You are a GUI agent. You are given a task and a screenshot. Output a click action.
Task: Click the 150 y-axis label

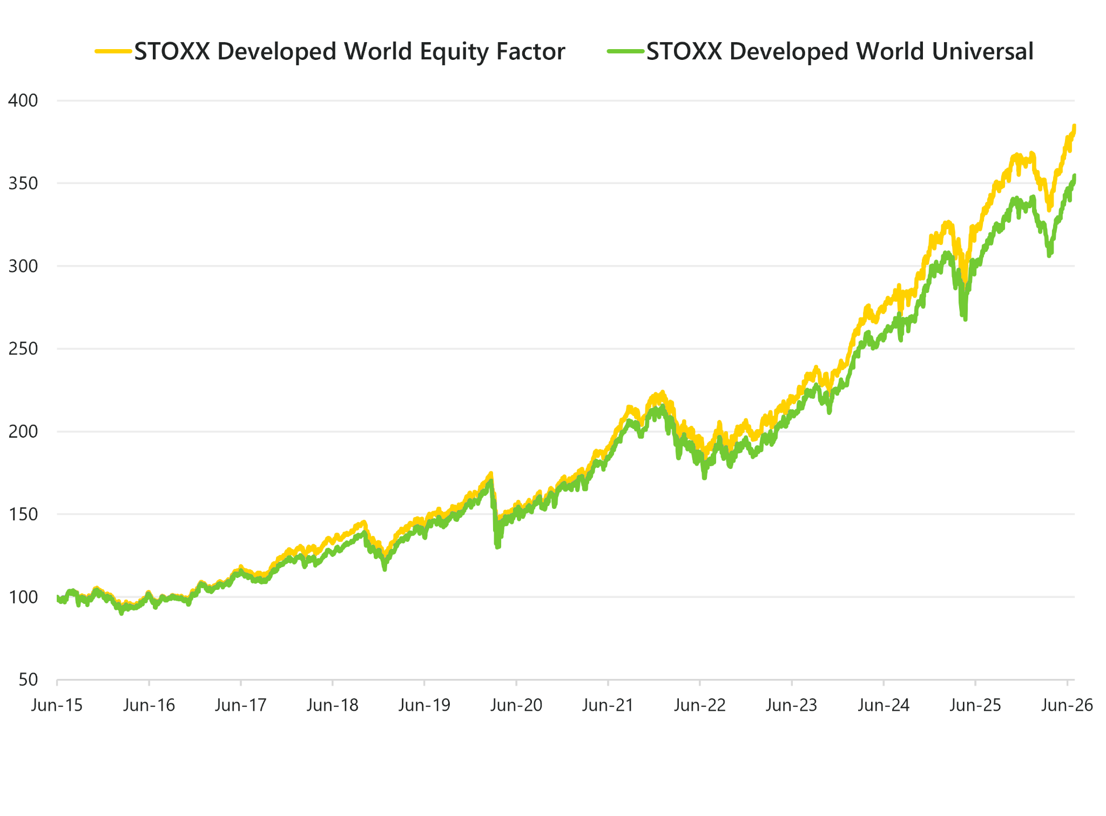point(23,514)
